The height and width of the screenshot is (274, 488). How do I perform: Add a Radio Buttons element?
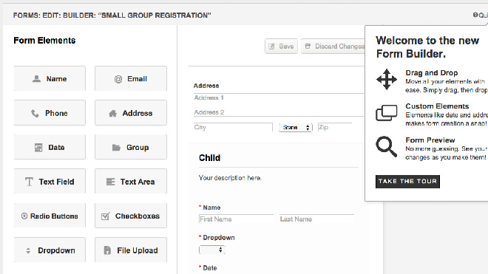50,216
